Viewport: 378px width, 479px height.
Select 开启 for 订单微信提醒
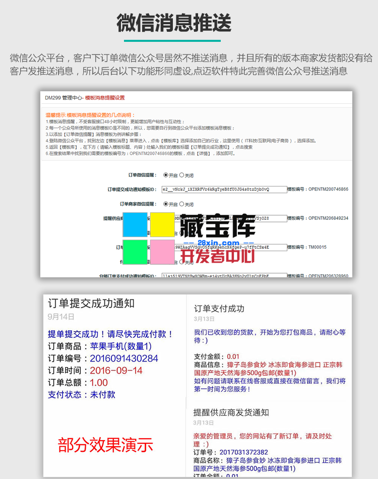166,175
